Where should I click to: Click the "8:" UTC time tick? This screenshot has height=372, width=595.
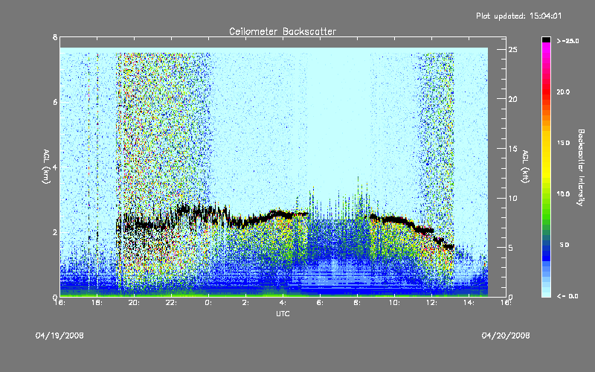[357, 303]
